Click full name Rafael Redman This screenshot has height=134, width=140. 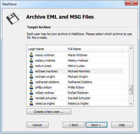[78, 93]
